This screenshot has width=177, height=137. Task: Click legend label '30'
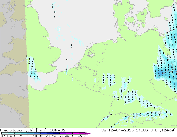(x=61, y=136)
